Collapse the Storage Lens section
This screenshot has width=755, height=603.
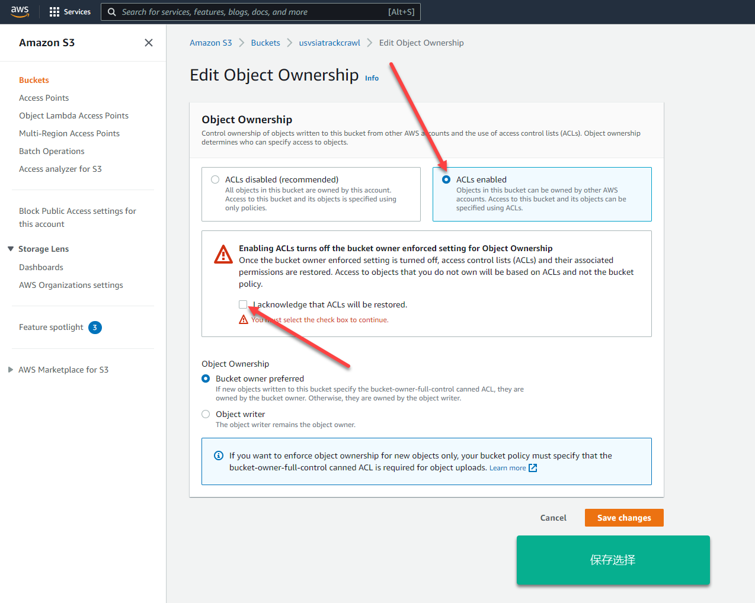pyautogui.click(x=10, y=249)
